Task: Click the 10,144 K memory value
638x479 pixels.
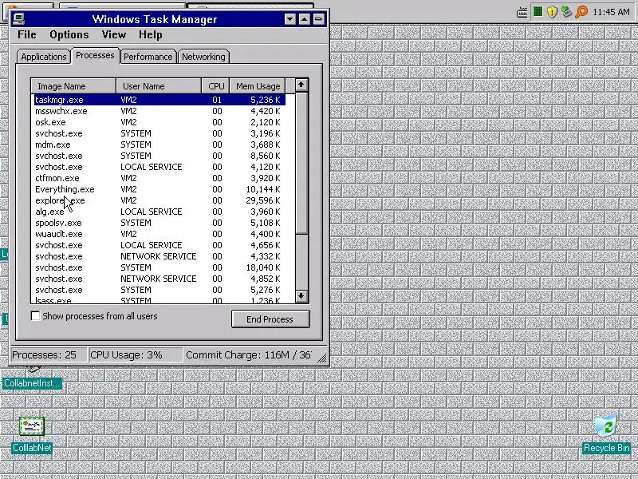Action: point(263,189)
